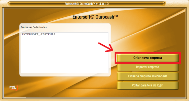Select ENTERSOFT_SISTEMAS in the company list
This screenshot has width=189, height=101.
click(x=39, y=34)
